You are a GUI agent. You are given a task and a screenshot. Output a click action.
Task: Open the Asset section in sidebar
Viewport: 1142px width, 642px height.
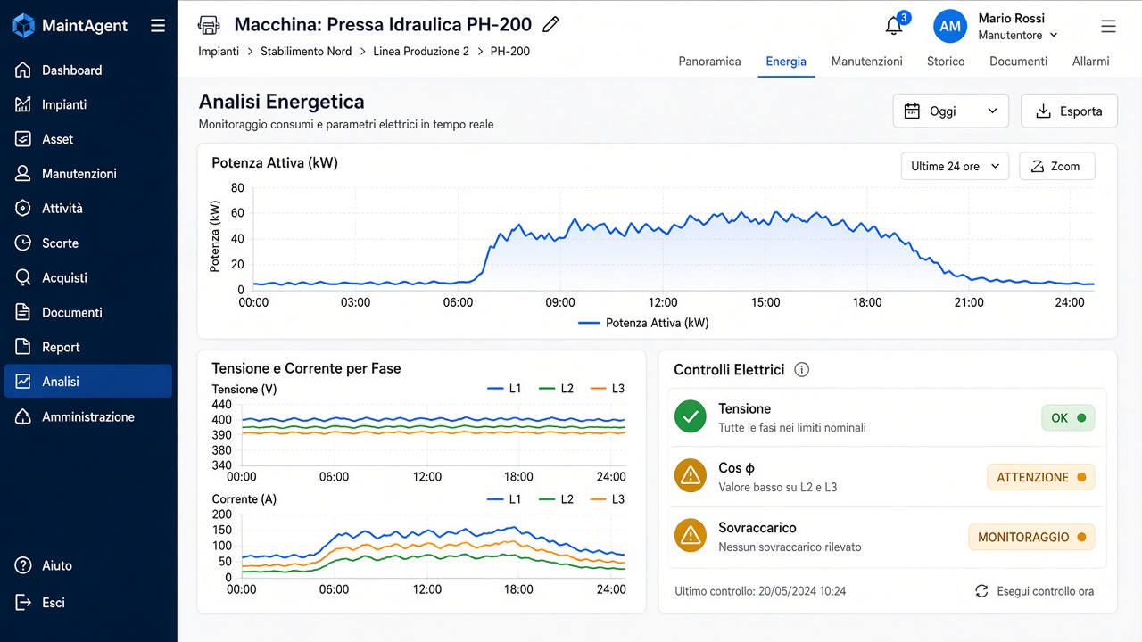tap(87, 139)
